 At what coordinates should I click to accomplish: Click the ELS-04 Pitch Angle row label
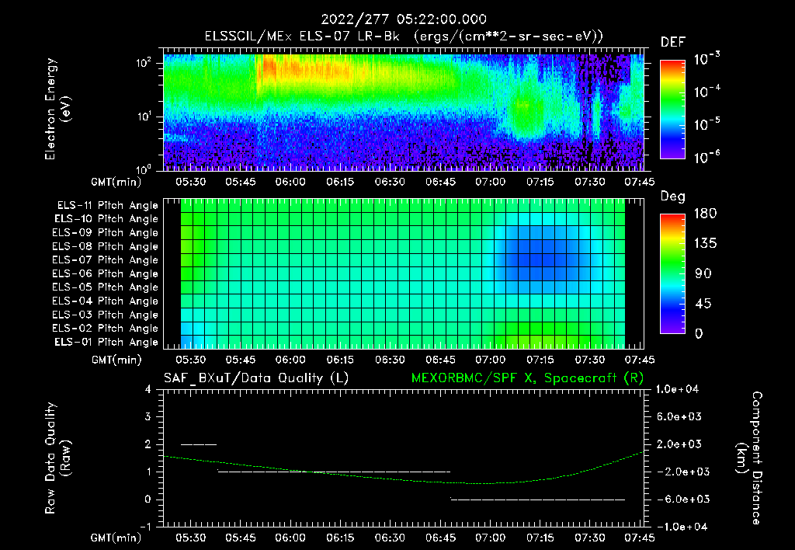(x=106, y=301)
